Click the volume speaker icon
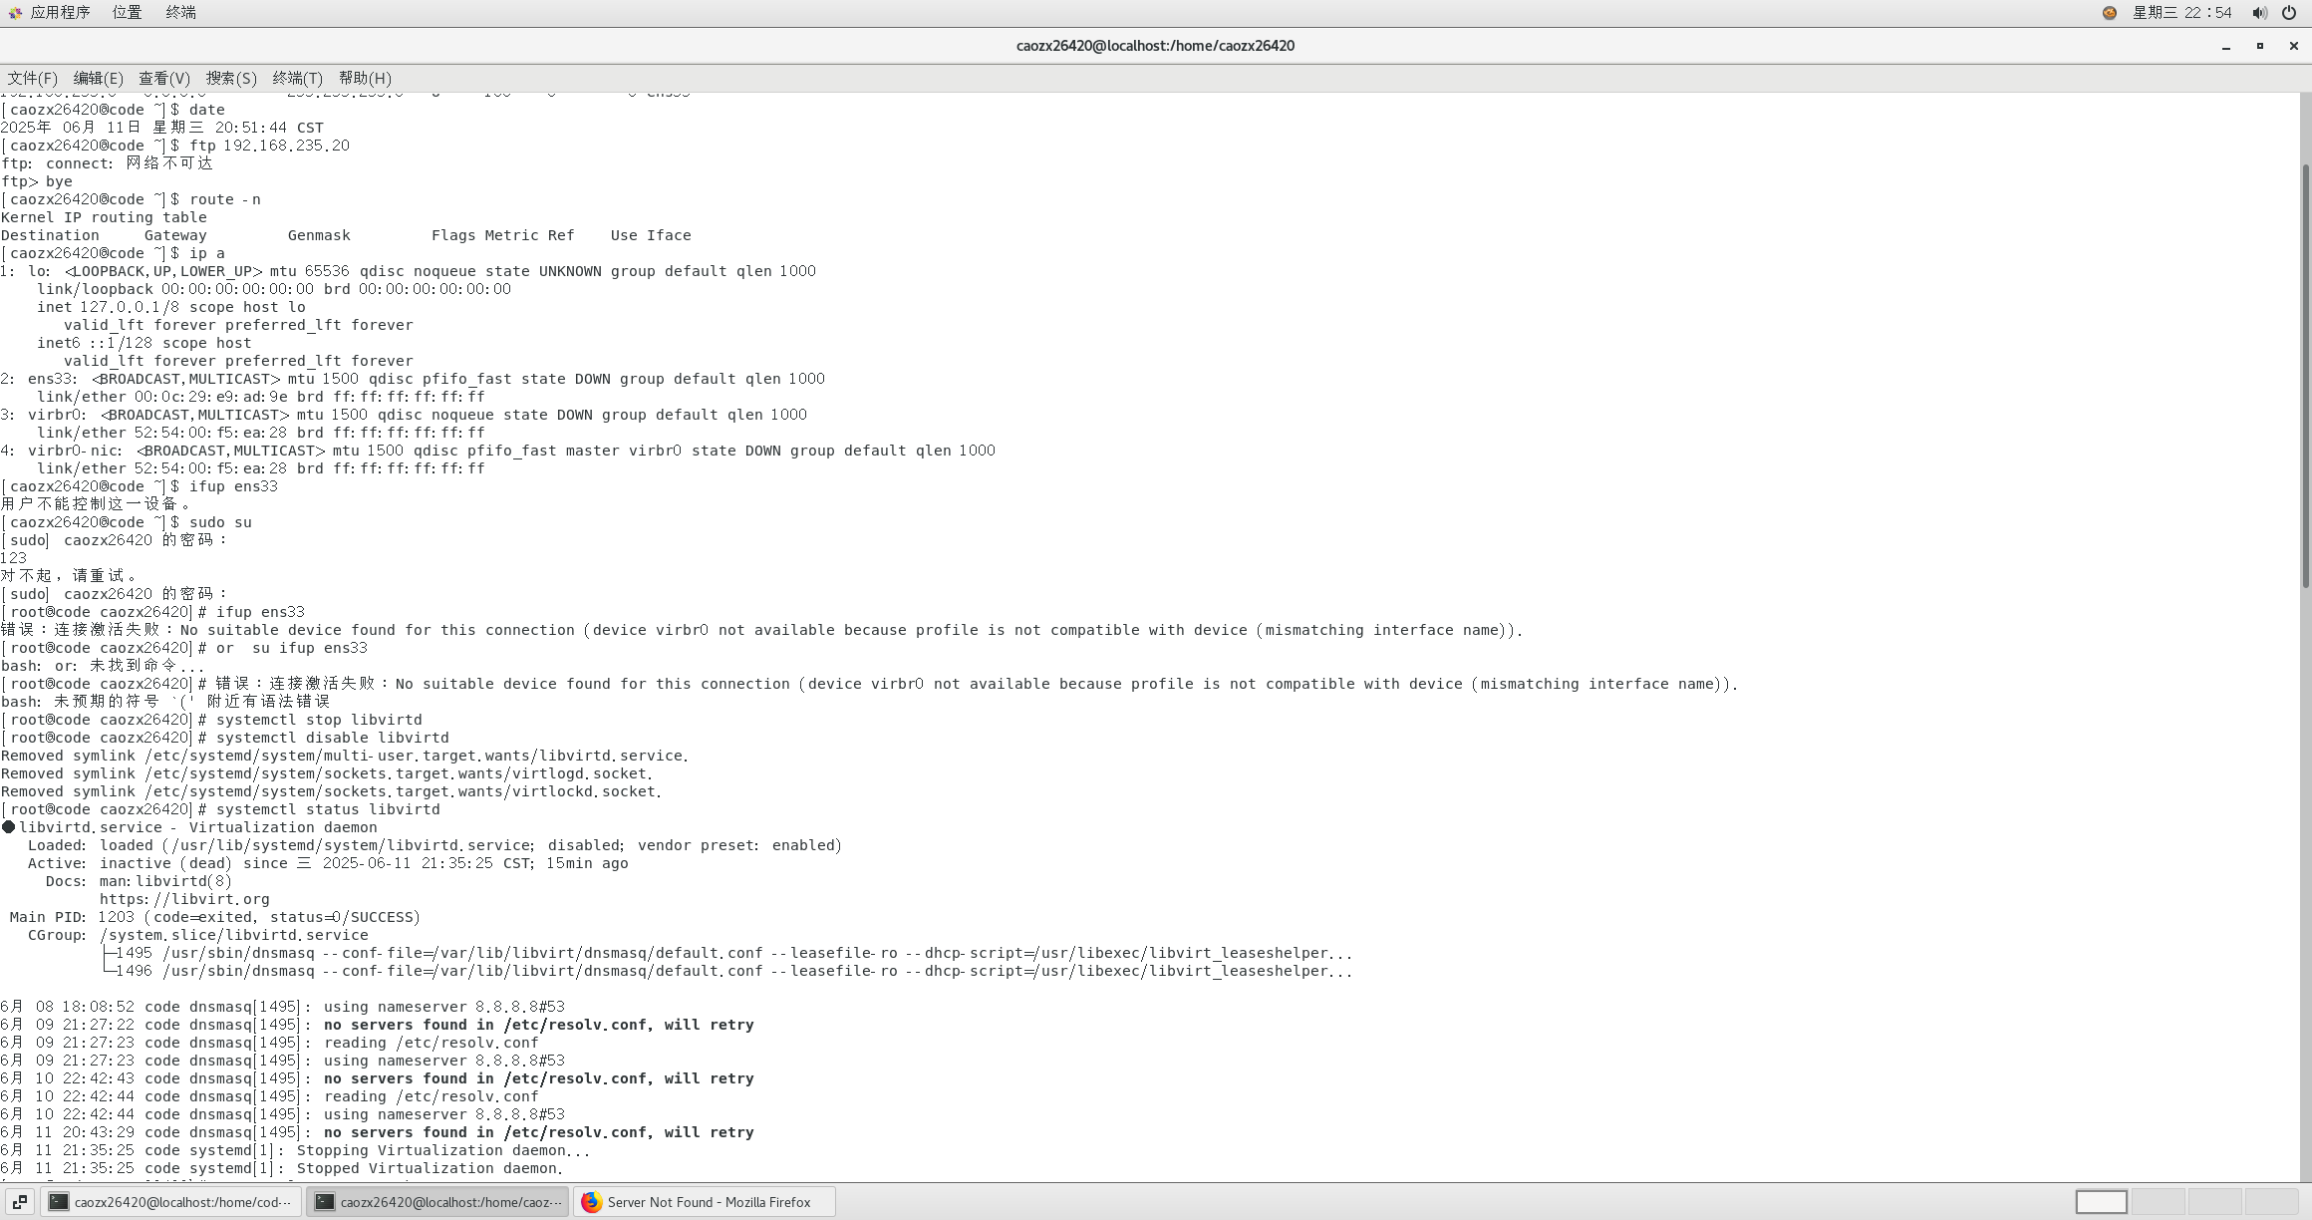 (2259, 13)
